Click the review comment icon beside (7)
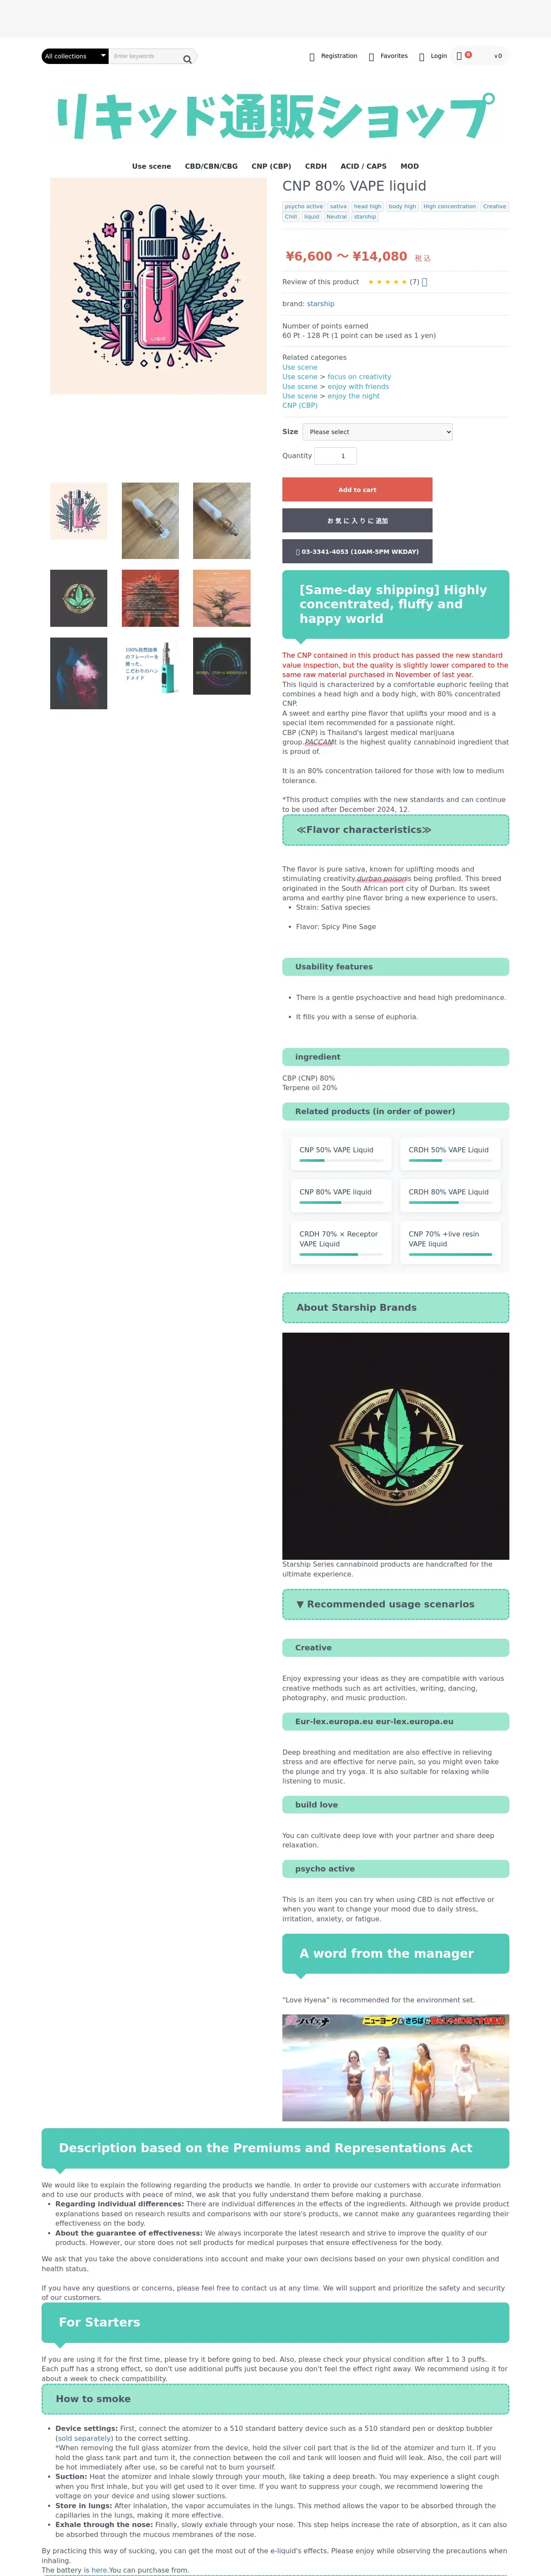This screenshot has width=551, height=2576. pyautogui.click(x=424, y=282)
